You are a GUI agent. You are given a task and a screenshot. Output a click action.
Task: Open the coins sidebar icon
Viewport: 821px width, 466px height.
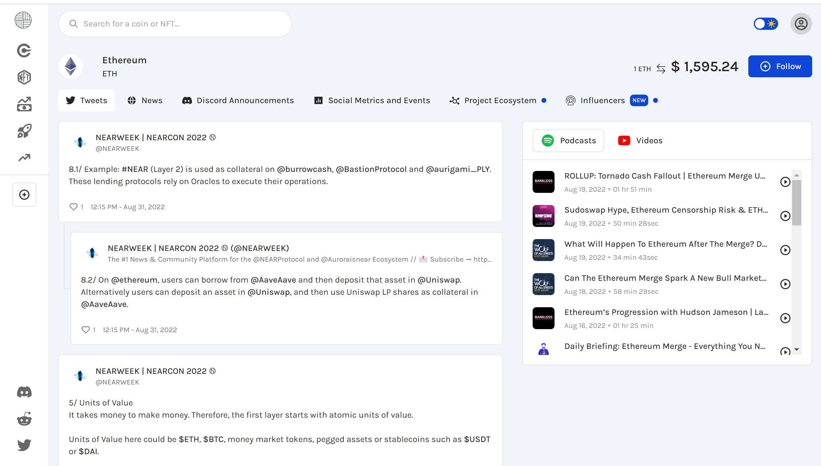[24, 50]
